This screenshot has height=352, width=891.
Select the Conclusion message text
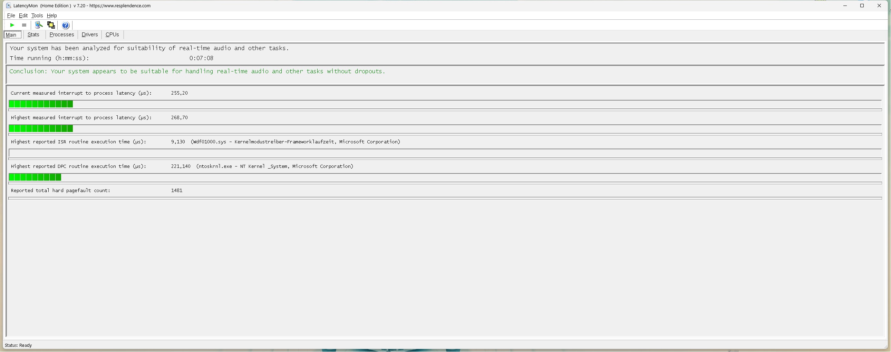click(x=197, y=71)
